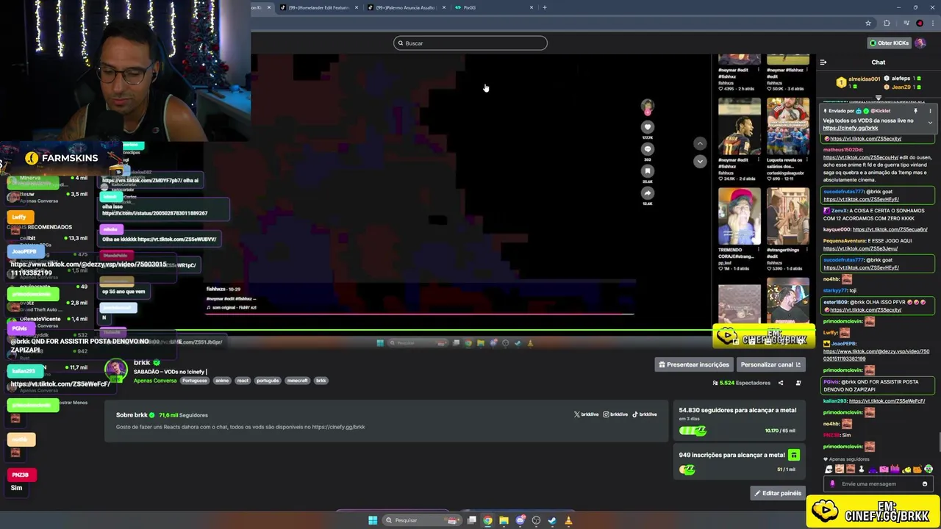This screenshot has width=941, height=529.
Task: Select the react channel tag
Action: 243,381
